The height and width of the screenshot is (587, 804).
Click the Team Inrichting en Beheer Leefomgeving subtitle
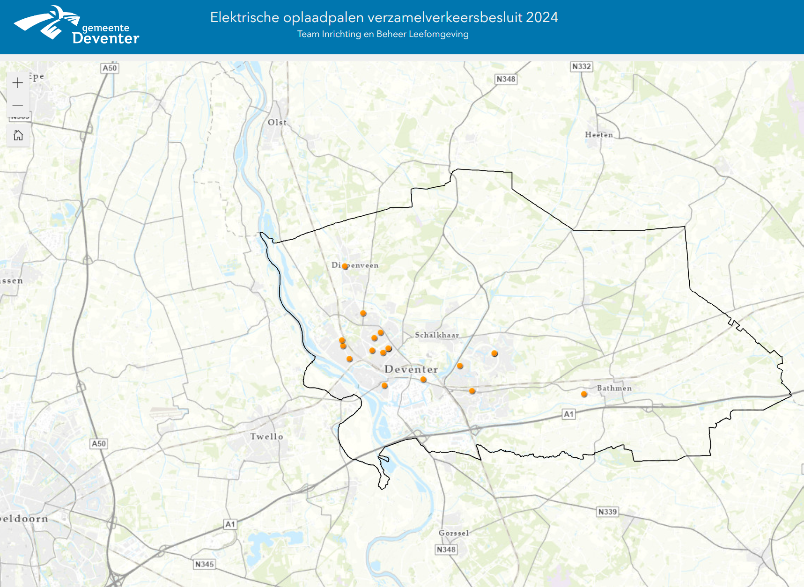[x=383, y=34]
